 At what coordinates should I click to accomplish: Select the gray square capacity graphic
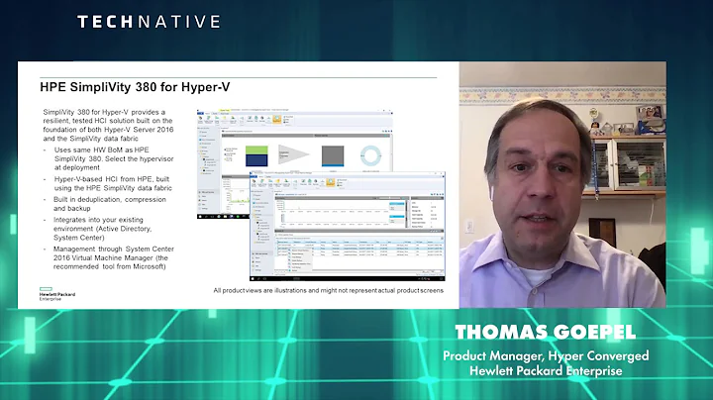[x=333, y=155]
